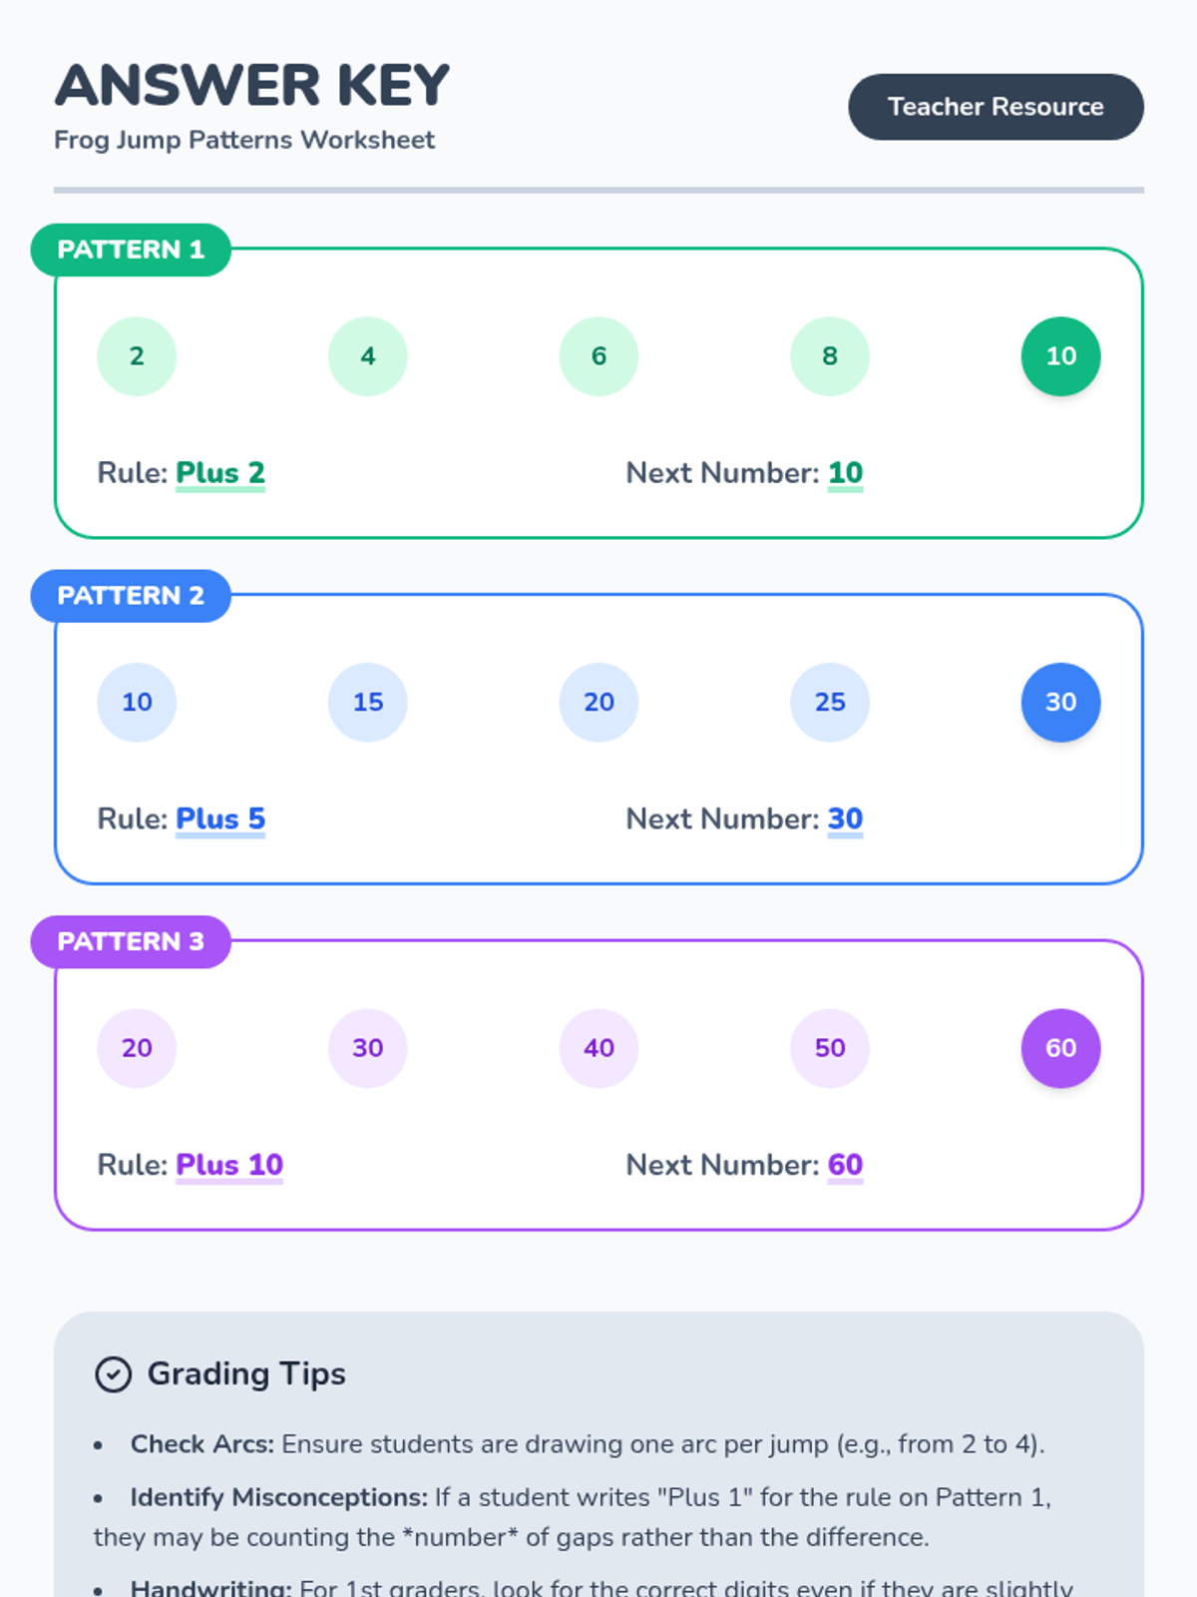Click the light purple circle showing 40
1197x1597 pixels.
(x=598, y=1048)
